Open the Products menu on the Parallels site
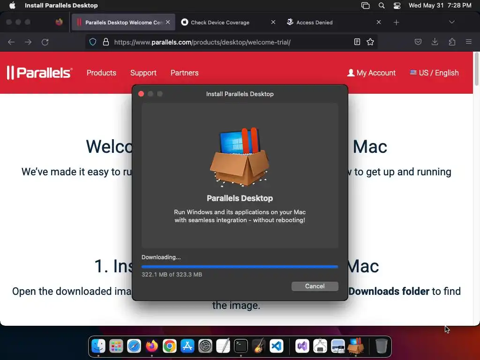The height and width of the screenshot is (360, 480). click(101, 73)
